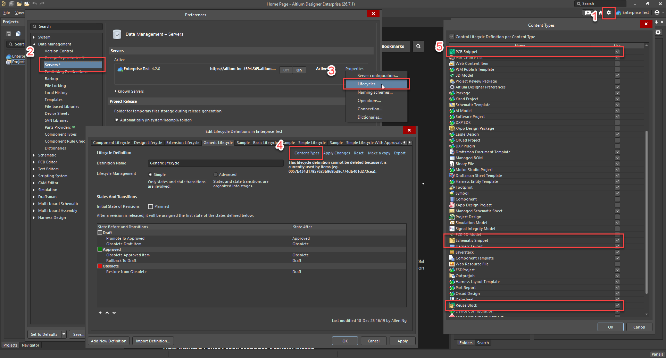Select the Advanced lifecycle management radio button
Viewport: 666px width, 358px height.
click(216, 174)
